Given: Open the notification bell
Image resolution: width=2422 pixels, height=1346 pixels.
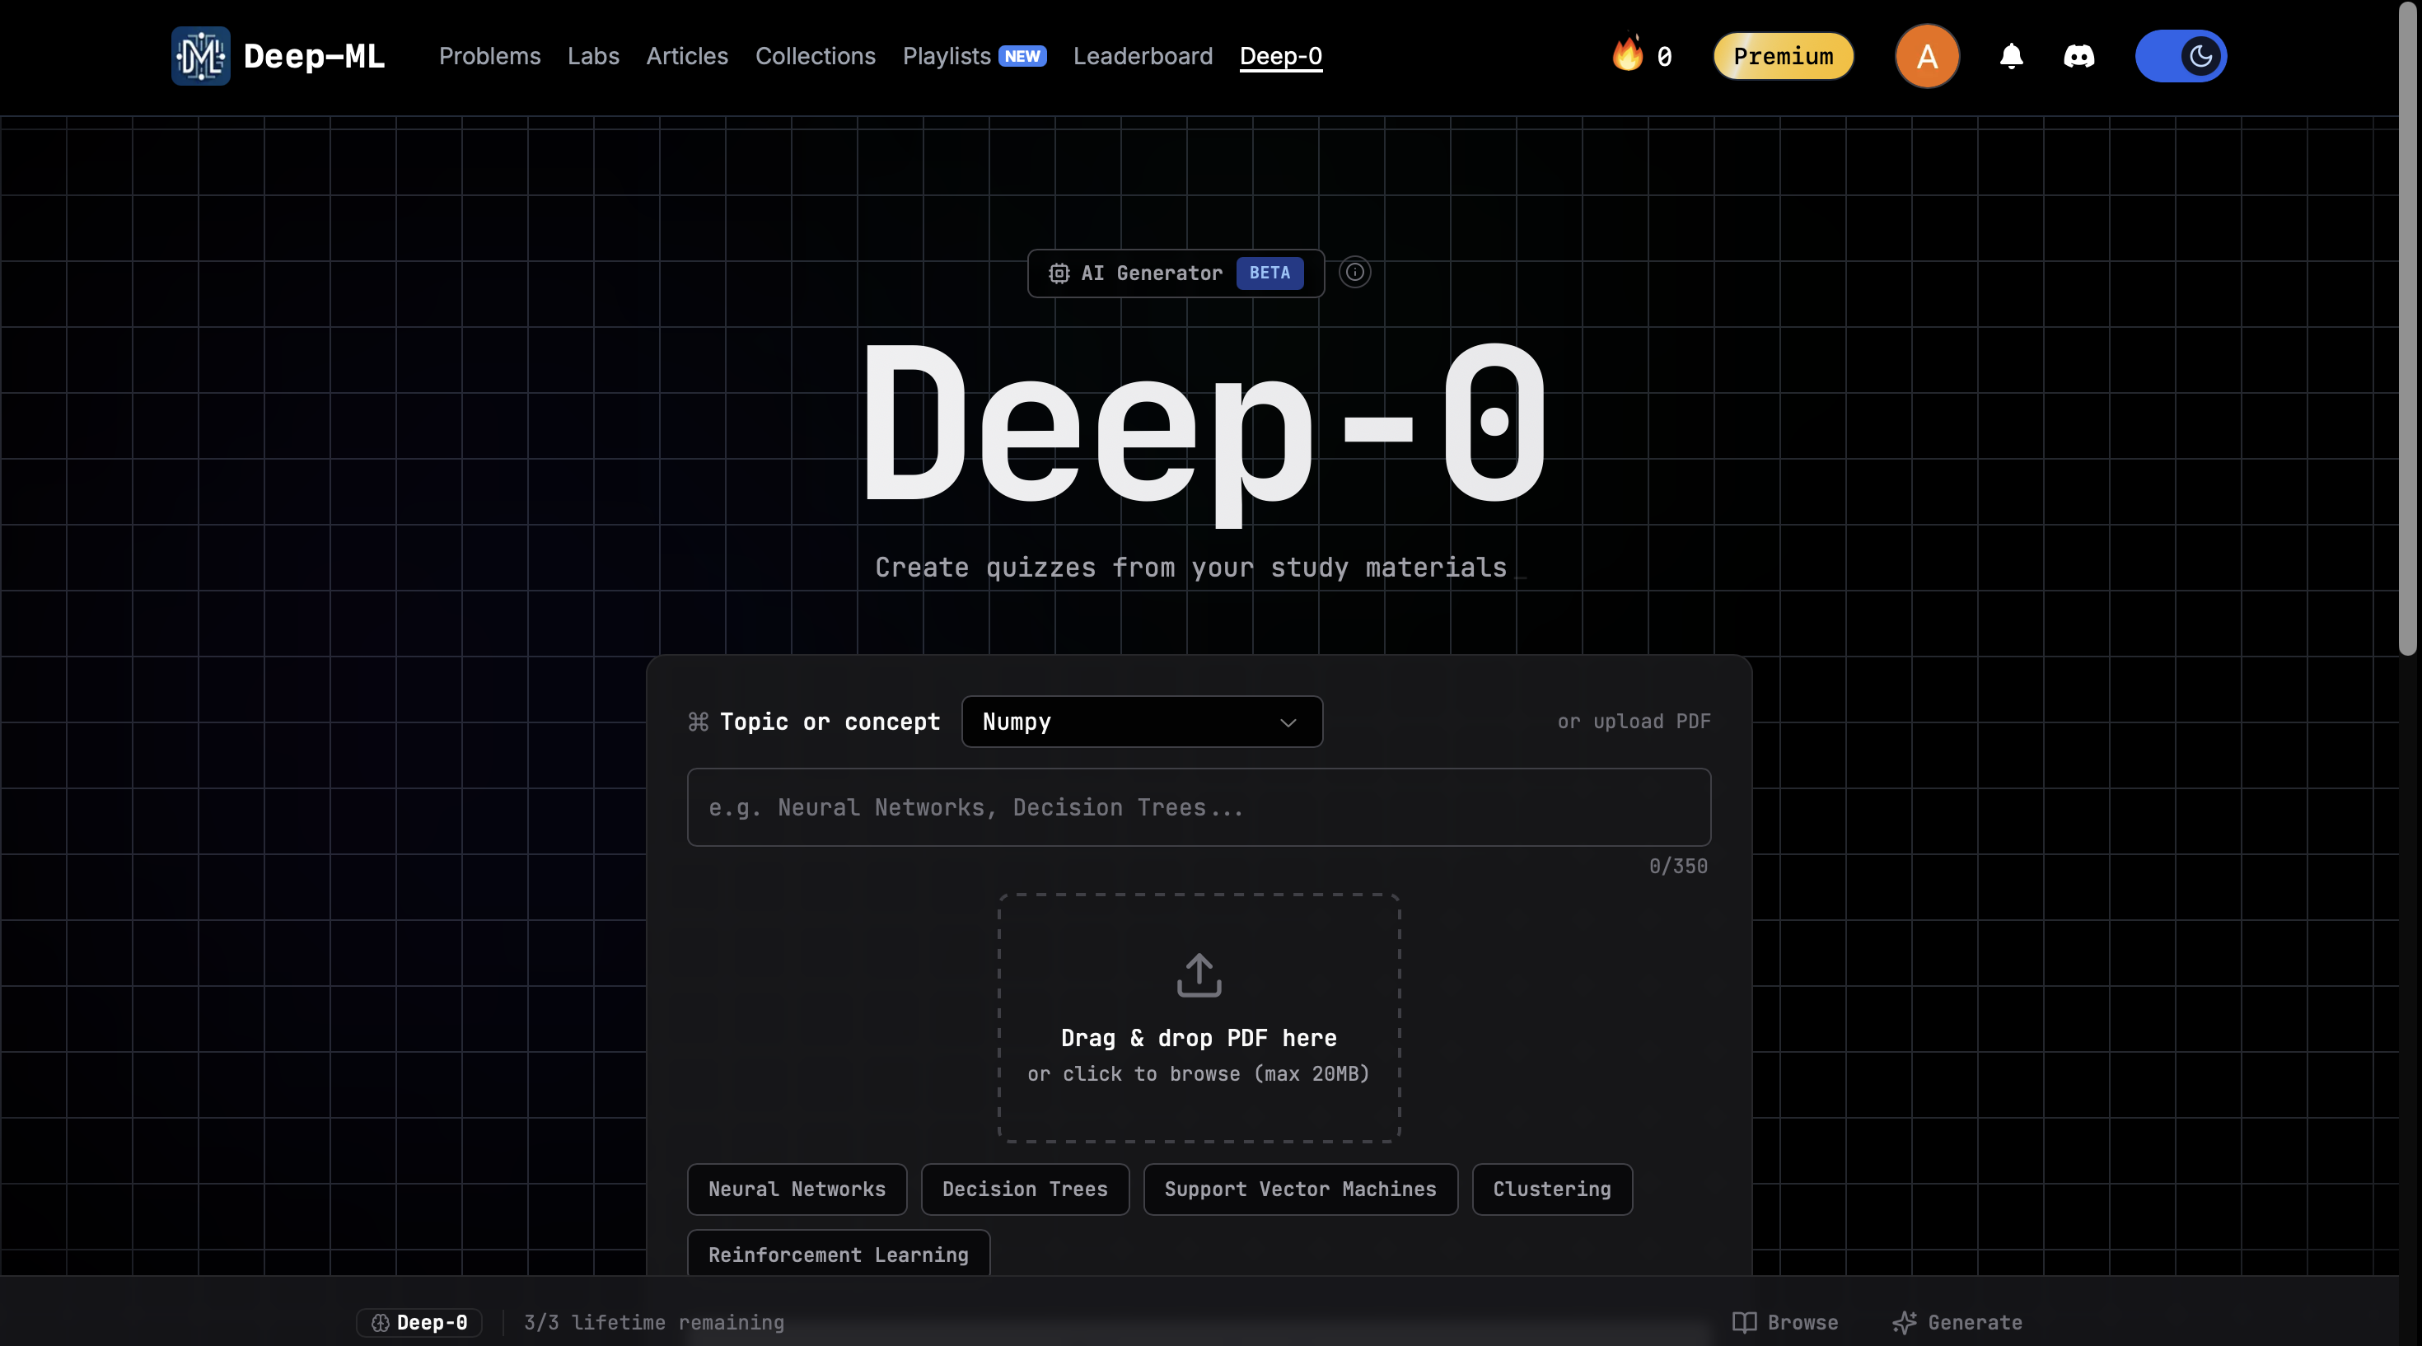Looking at the screenshot, I should (x=2010, y=55).
